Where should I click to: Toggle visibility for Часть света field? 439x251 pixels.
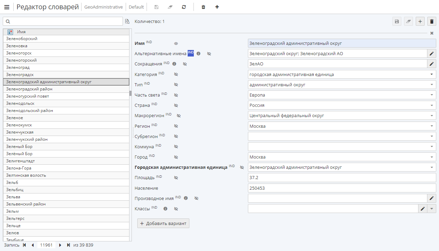tap(176, 95)
